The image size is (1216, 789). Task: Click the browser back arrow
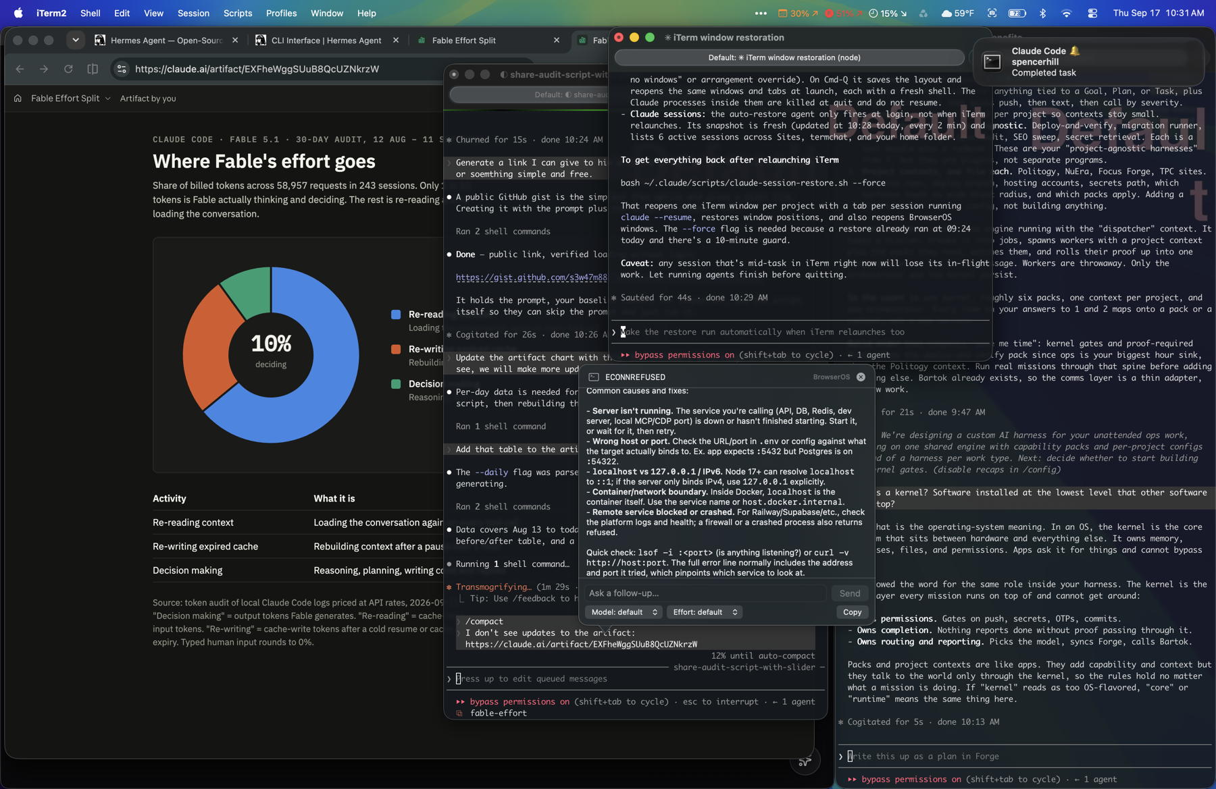point(20,69)
